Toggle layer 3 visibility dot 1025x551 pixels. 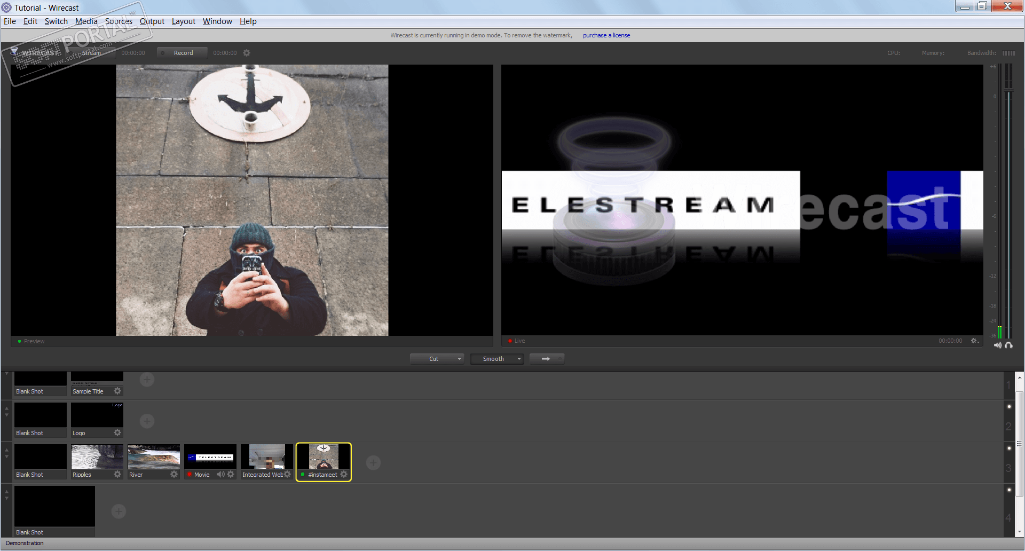(x=1009, y=448)
